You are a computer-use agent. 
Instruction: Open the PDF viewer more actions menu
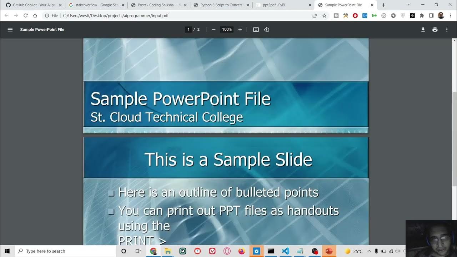pyautogui.click(x=447, y=30)
